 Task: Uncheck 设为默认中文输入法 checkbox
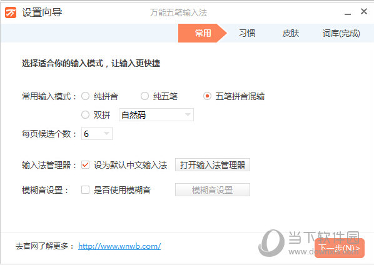[86, 164]
